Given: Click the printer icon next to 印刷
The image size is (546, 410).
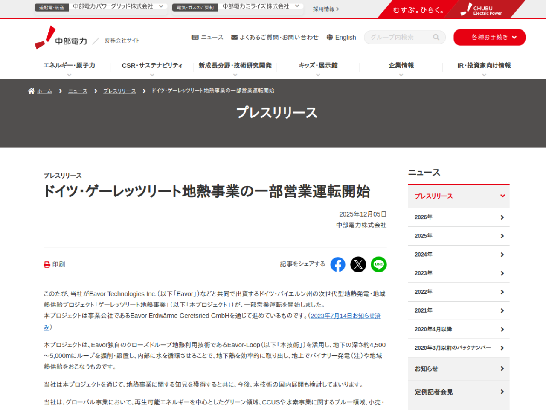Looking at the screenshot, I should 47,264.
